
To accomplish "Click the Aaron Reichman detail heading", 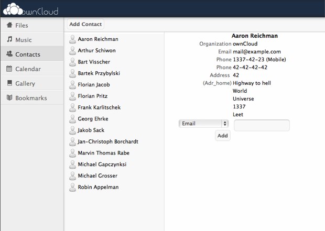I will coord(255,36).
